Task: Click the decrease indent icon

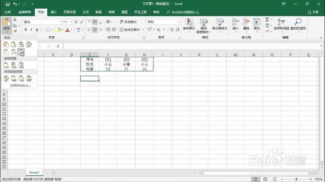Action: [x=108, y=30]
